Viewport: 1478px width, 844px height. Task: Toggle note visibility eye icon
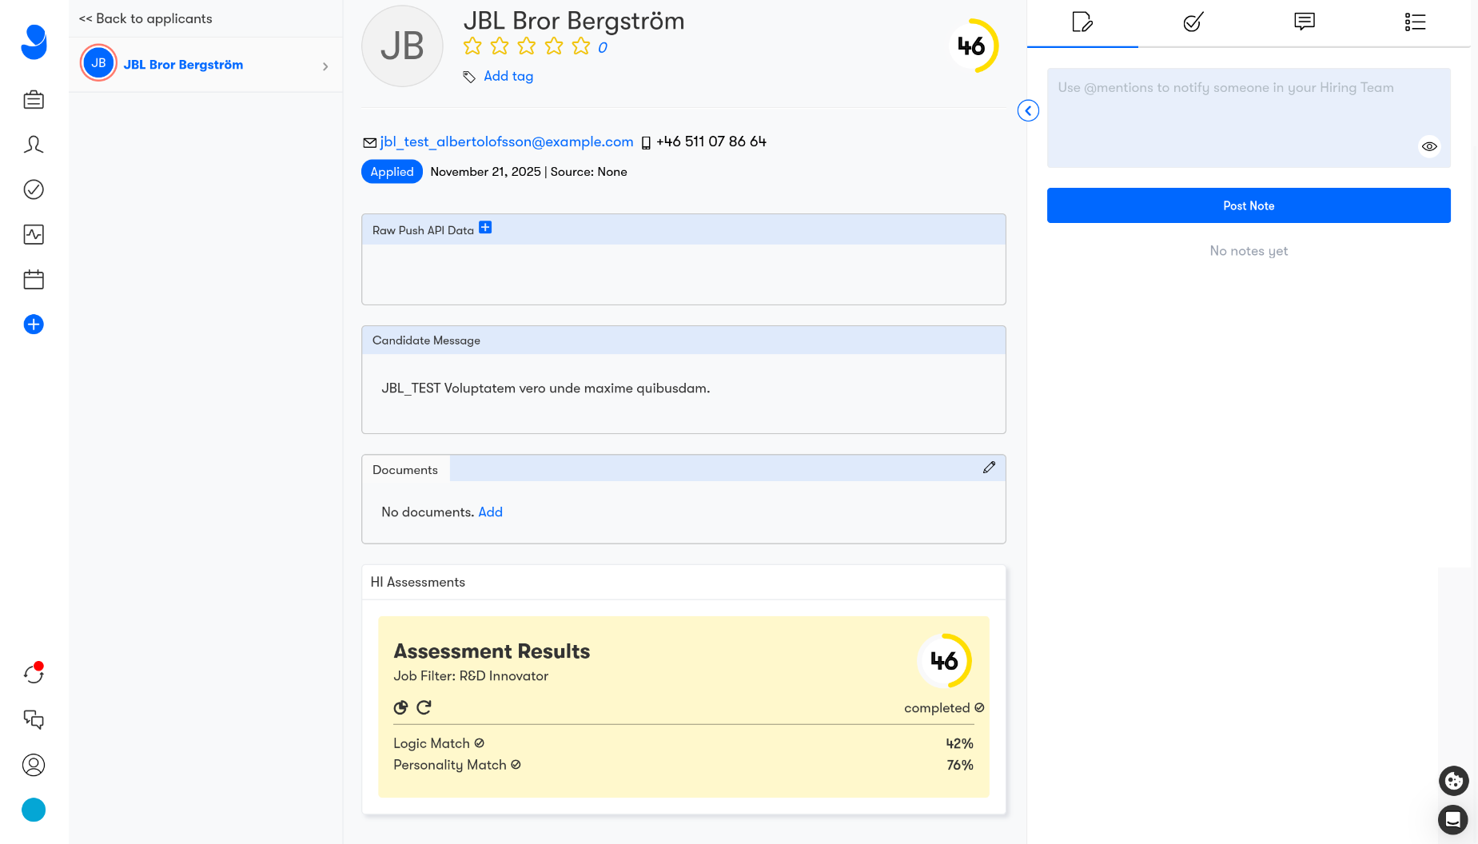pos(1429,146)
